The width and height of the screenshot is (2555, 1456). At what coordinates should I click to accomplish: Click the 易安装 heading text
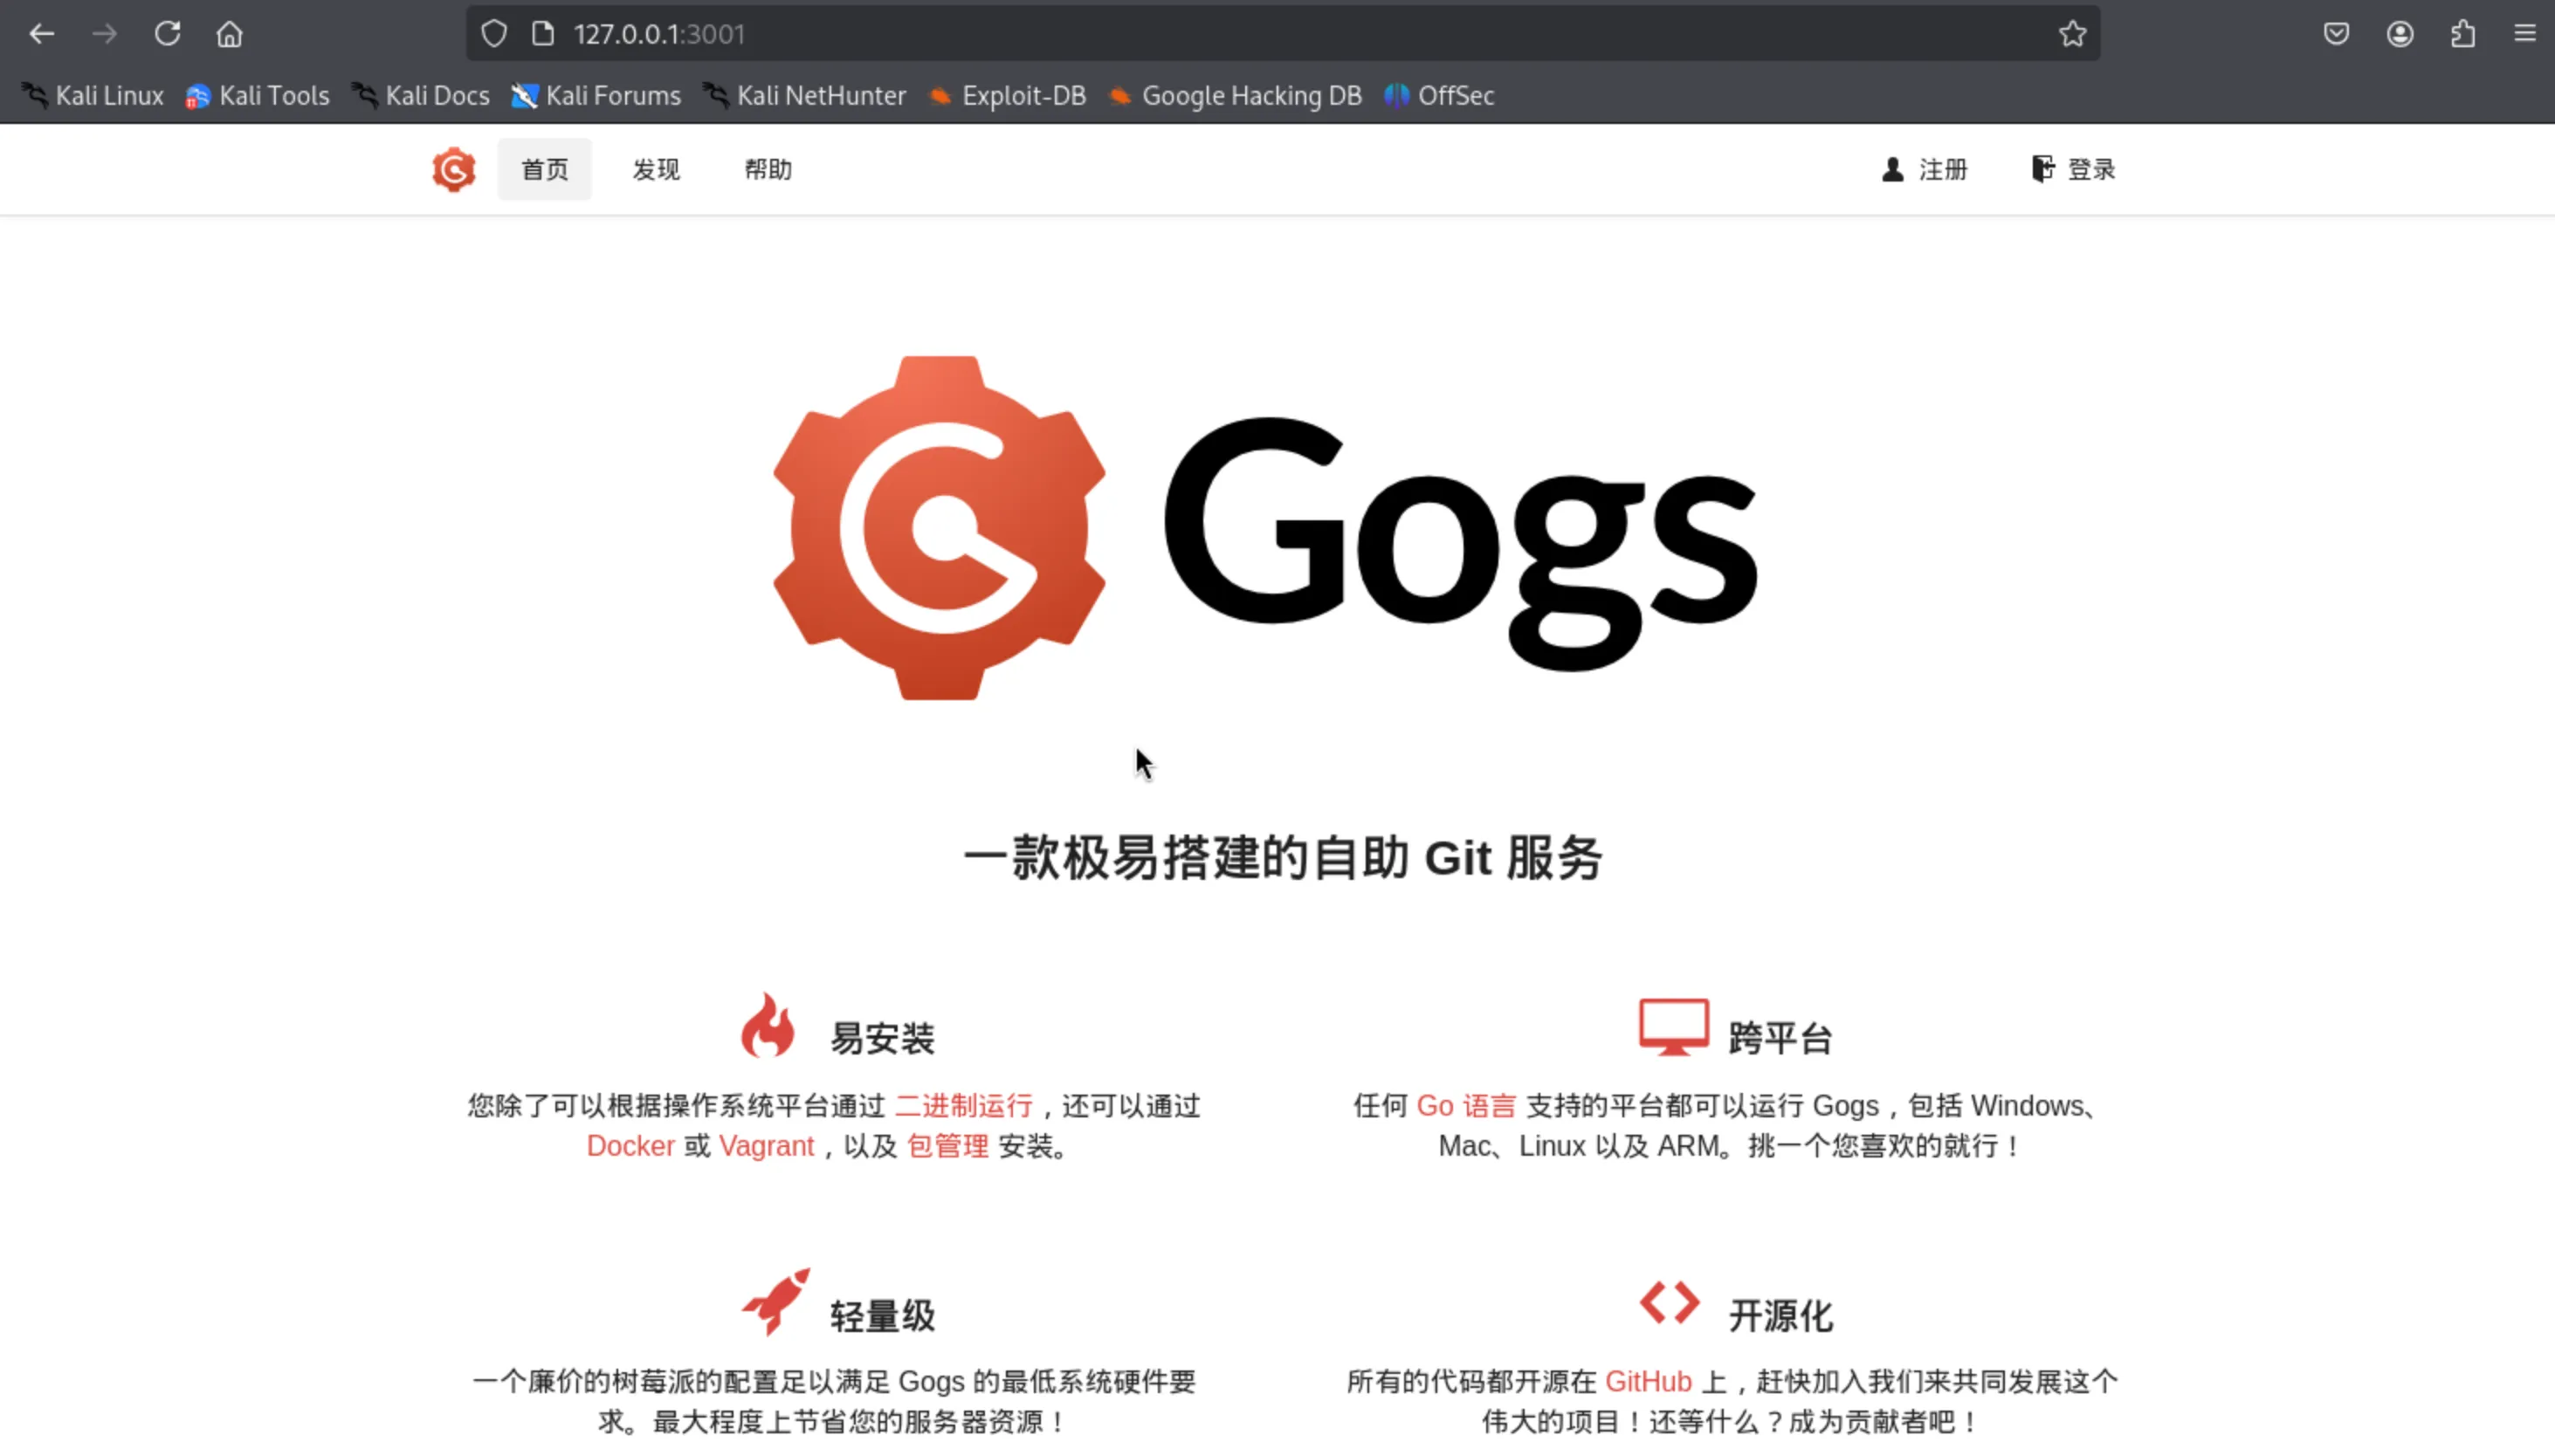coord(882,1038)
